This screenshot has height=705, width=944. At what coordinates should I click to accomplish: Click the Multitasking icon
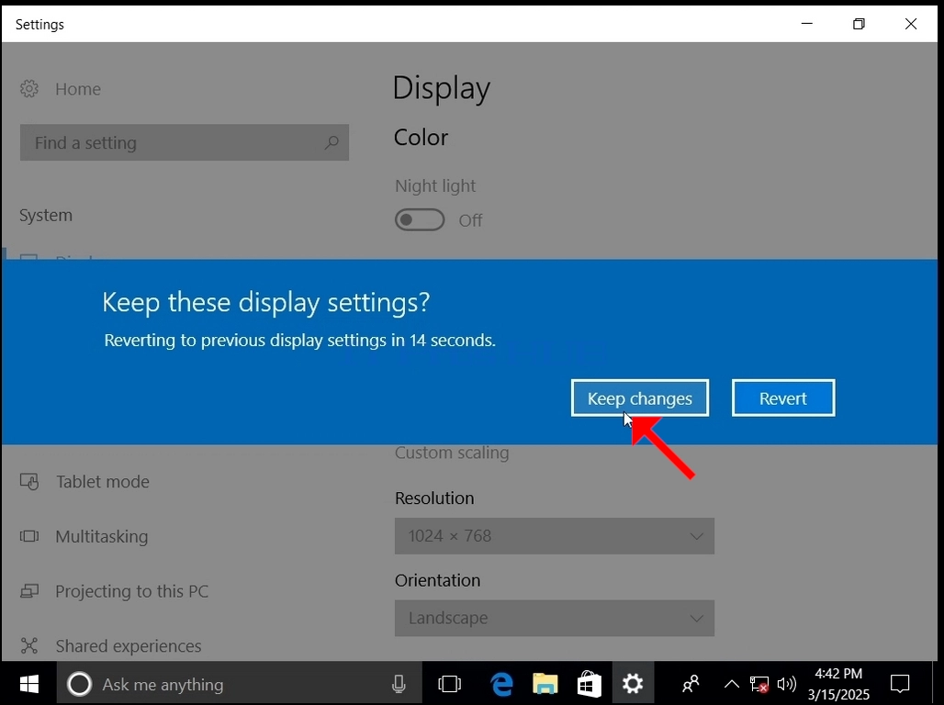(x=28, y=536)
